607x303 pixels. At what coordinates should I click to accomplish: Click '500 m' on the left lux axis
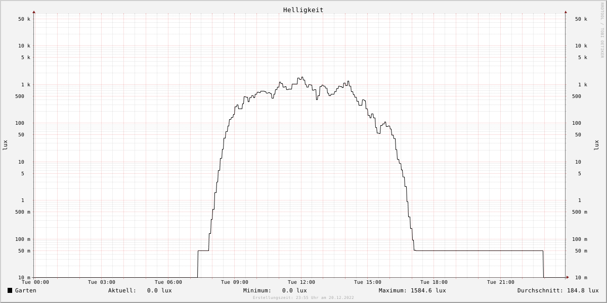click(x=23, y=212)
